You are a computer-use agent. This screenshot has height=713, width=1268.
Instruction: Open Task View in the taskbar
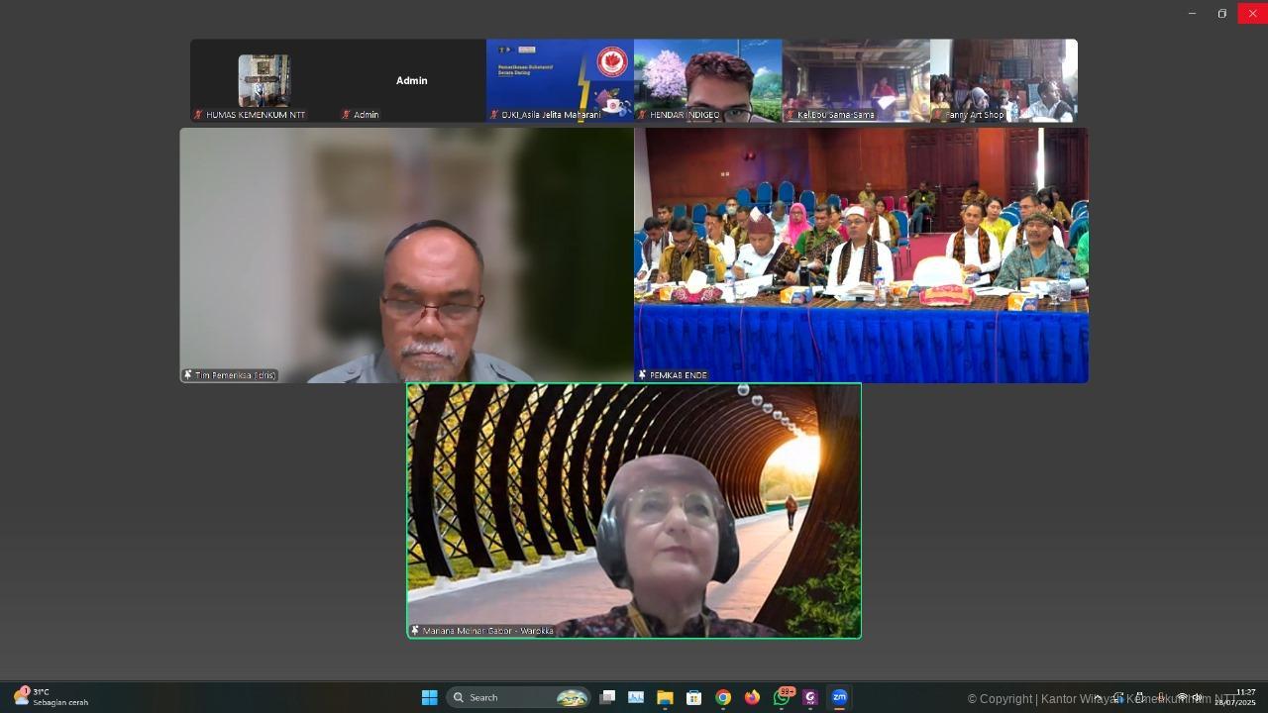coord(607,697)
